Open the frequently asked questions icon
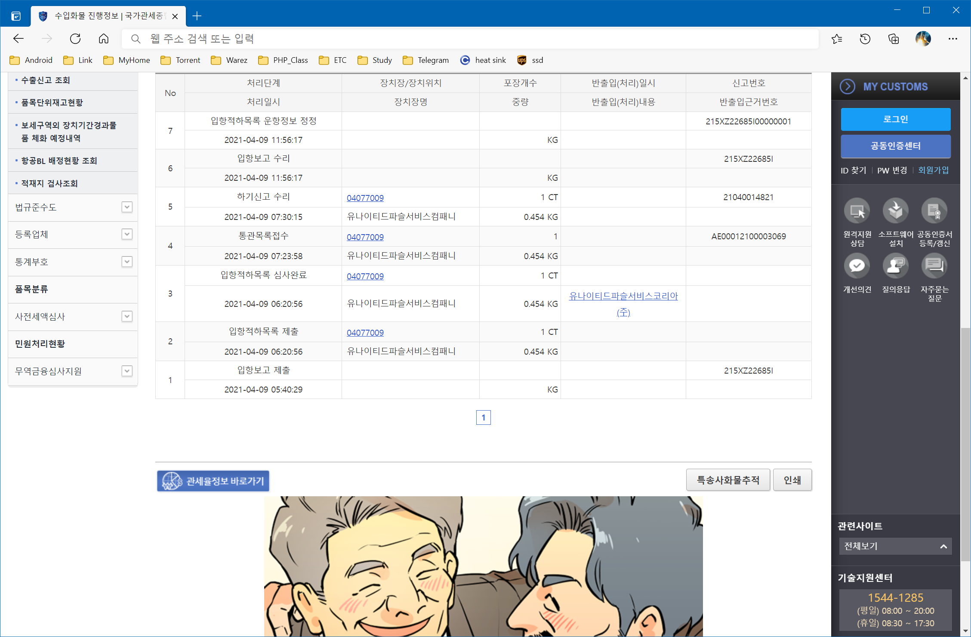The width and height of the screenshot is (971, 637). coord(934,266)
